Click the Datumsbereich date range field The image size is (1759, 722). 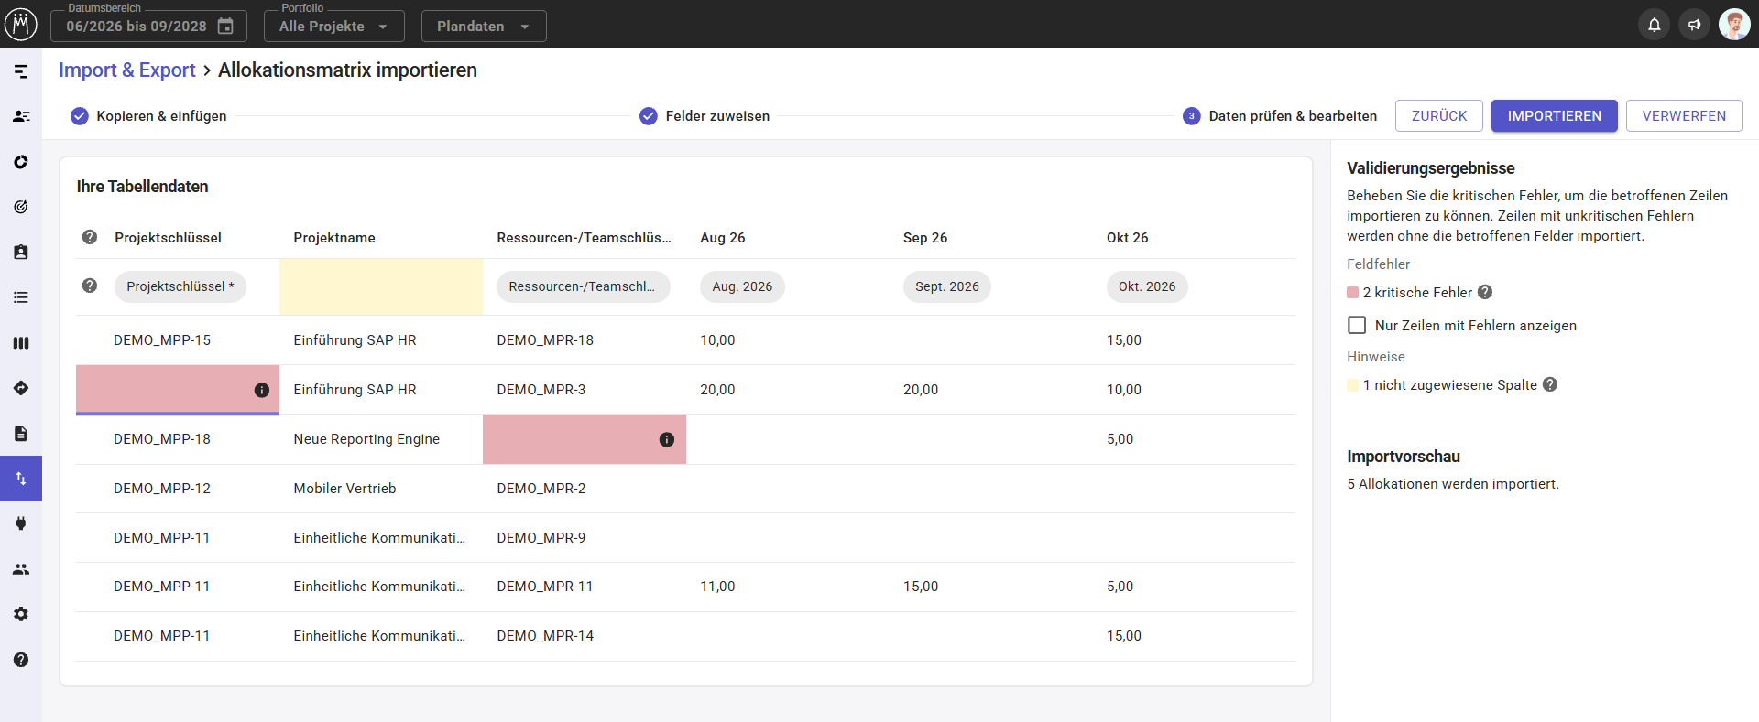(x=148, y=26)
